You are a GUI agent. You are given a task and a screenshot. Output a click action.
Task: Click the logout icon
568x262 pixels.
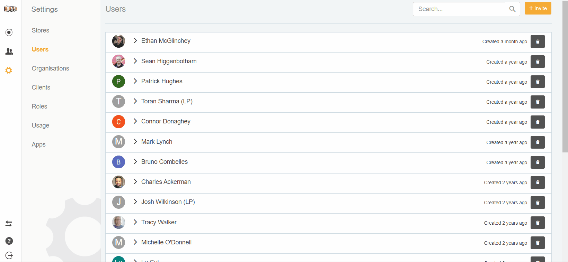(x=9, y=255)
